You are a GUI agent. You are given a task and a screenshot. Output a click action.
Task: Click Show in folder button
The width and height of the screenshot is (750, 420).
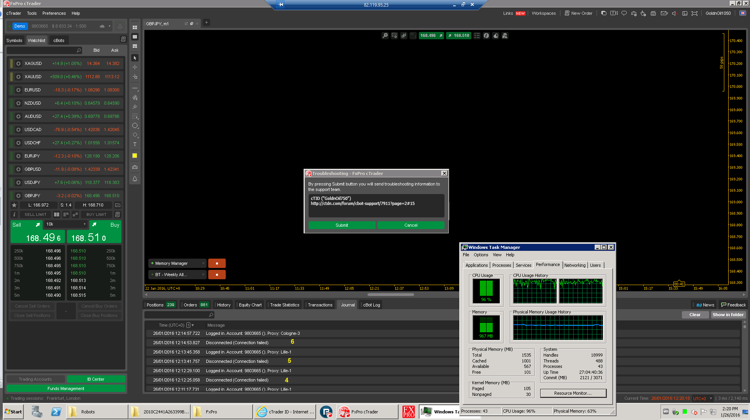pos(728,315)
